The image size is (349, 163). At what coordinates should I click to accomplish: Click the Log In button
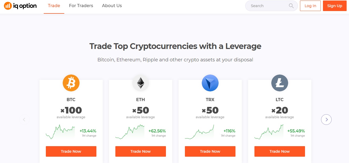click(x=310, y=6)
